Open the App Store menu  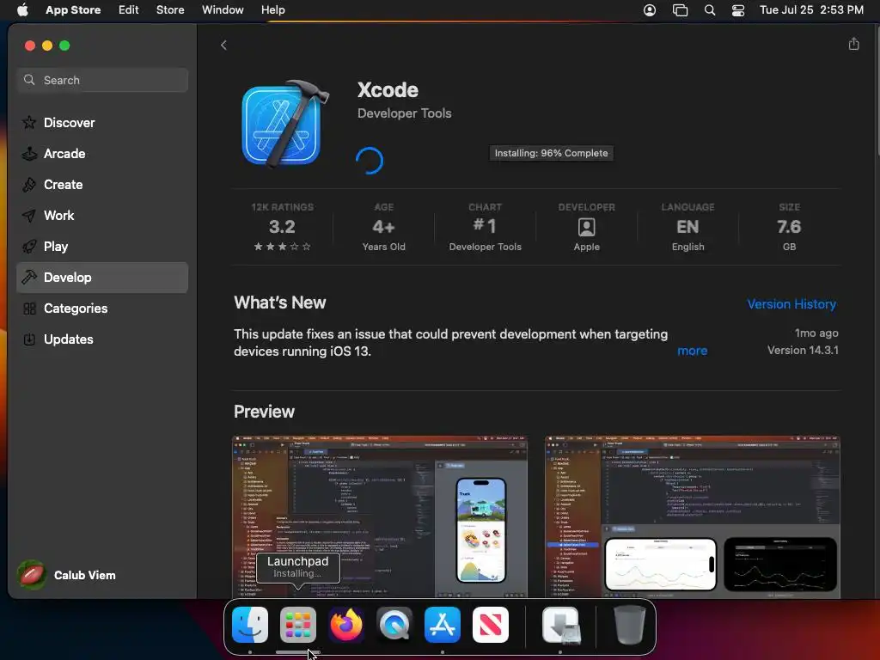point(73,10)
